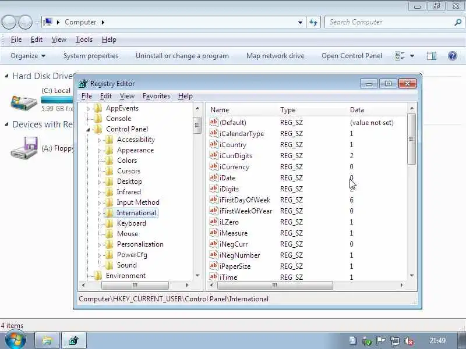The image size is (466, 349).
Task: Click Open Control Panel button
Action: point(352,56)
